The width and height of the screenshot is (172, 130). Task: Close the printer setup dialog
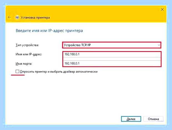162,9
